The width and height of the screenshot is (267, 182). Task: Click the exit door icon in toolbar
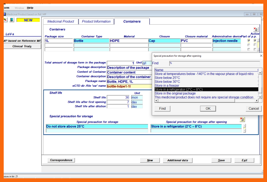pos(12,20)
